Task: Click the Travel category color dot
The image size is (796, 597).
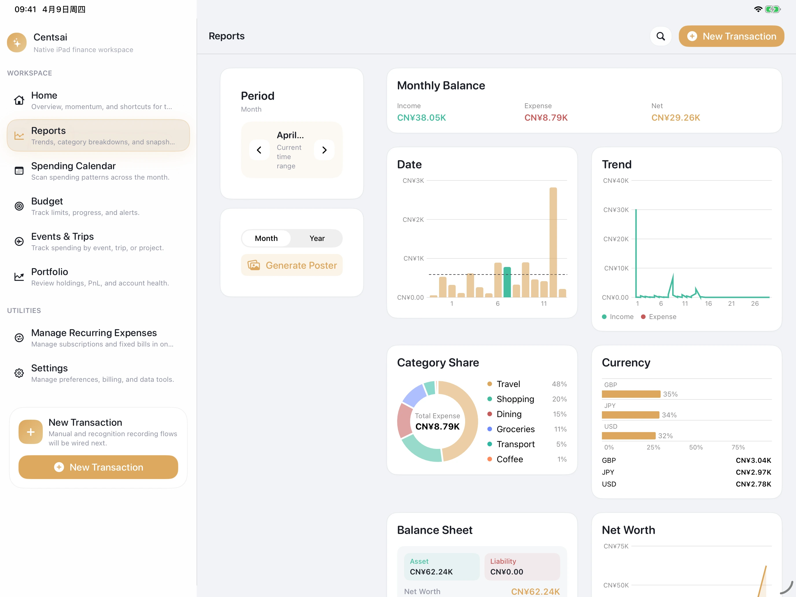Action: tap(489, 384)
